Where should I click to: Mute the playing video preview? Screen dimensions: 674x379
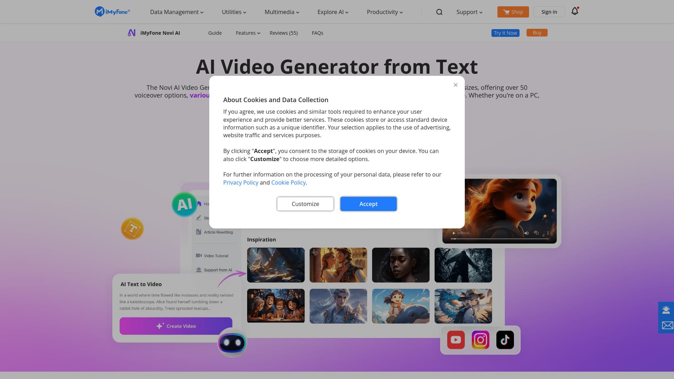click(527, 233)
